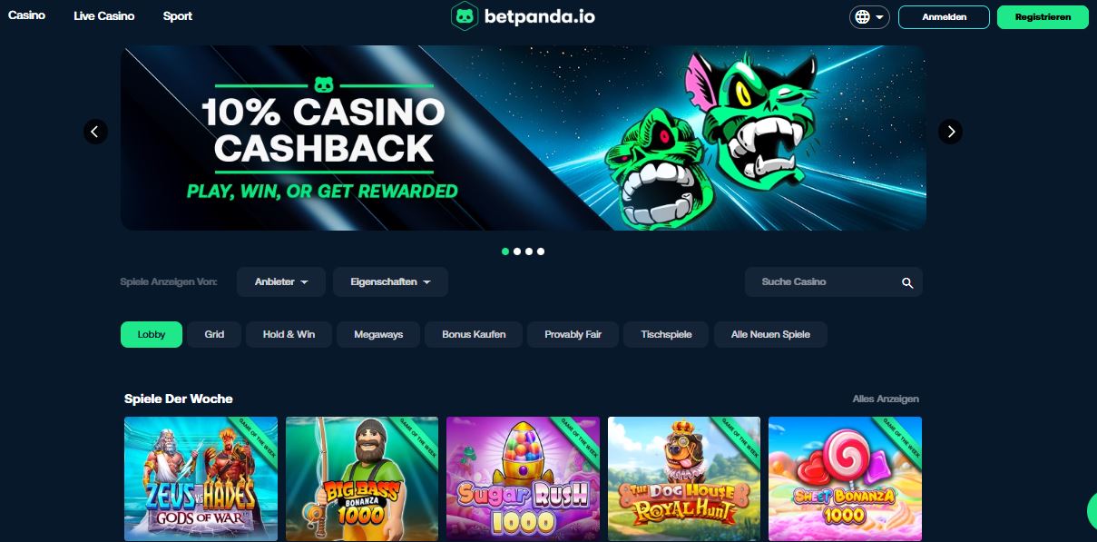Screen dimensions: 1097x542
Task: Switch to the Bonus Kaufen tab
Action: [474, 334]
